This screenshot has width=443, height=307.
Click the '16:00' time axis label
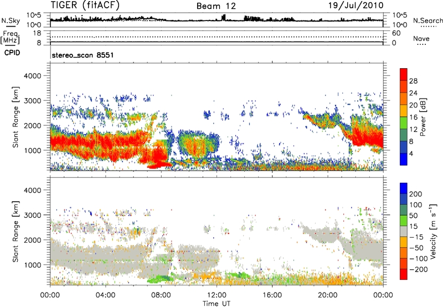272,295
